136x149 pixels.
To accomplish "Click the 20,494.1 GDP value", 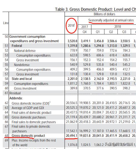I will pyautogui.click(x=72, y=136).
